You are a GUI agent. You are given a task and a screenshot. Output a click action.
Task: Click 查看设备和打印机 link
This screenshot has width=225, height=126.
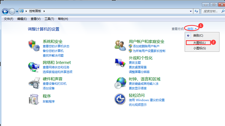55,84
